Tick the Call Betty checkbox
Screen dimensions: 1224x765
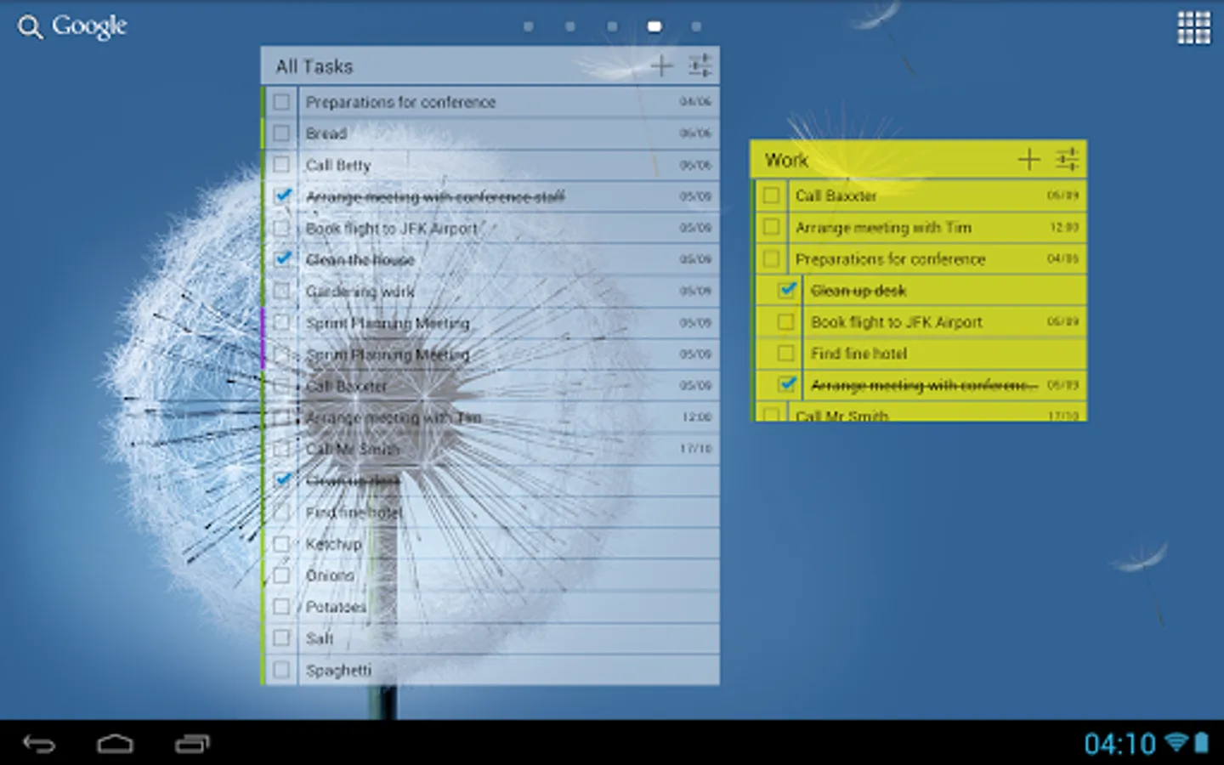coord(281,165)
